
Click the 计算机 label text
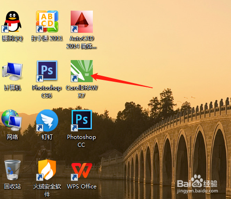pyautogui.click(x=12, y=88)
